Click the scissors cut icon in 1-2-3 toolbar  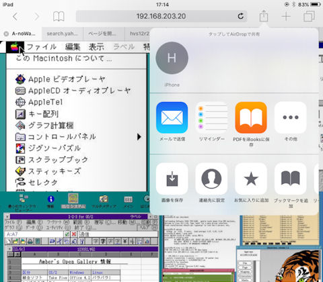(59, 241)
